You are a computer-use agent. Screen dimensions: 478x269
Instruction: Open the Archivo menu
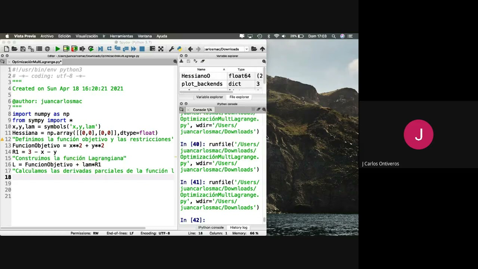[47, 36]
